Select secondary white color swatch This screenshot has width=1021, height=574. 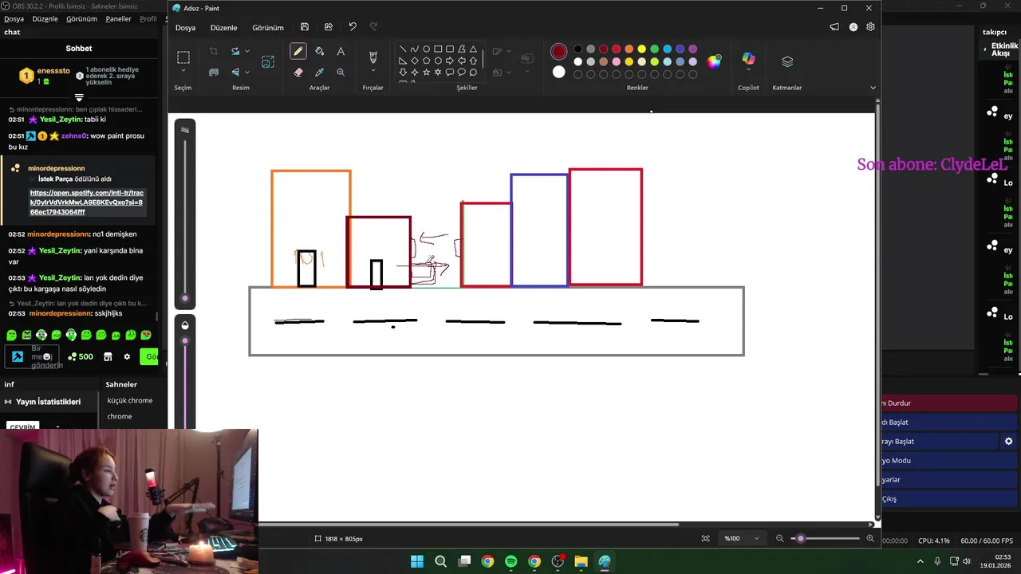(558, 73)
